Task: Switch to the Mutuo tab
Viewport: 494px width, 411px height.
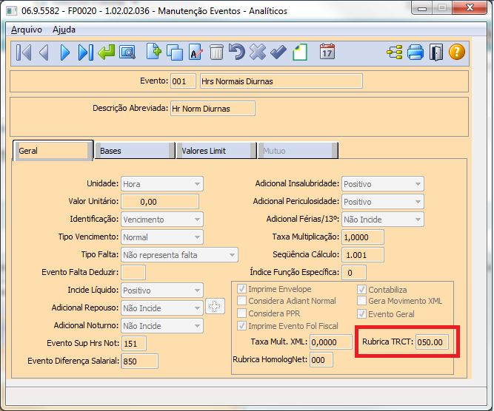Action: coord(298,151)
